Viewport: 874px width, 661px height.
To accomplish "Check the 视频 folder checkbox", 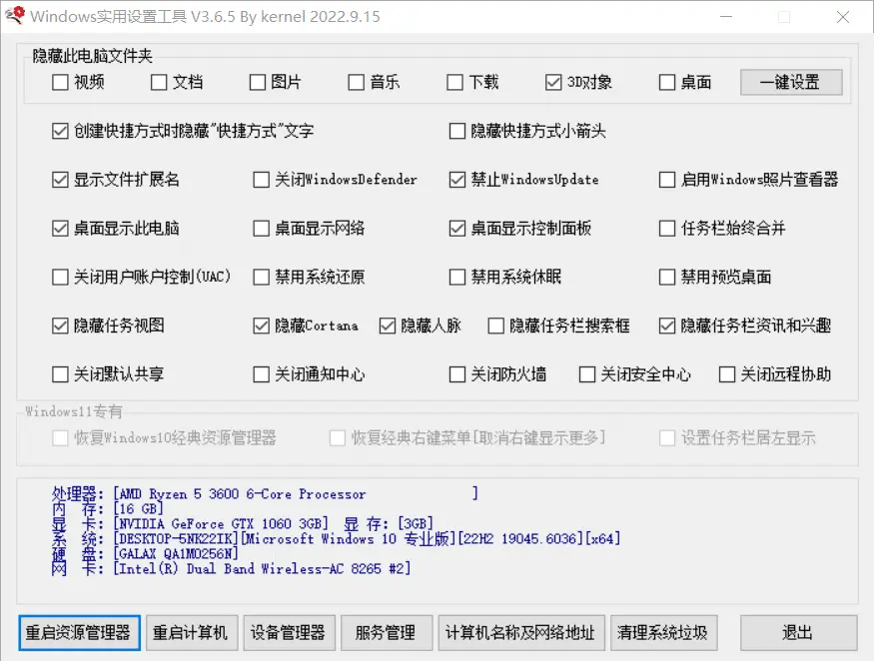I will 60,83.
